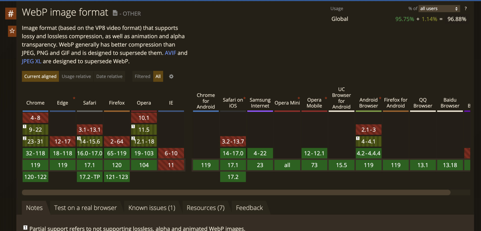
Task: Click the Chrome 120-122 version cell
Action: [35, 177]
